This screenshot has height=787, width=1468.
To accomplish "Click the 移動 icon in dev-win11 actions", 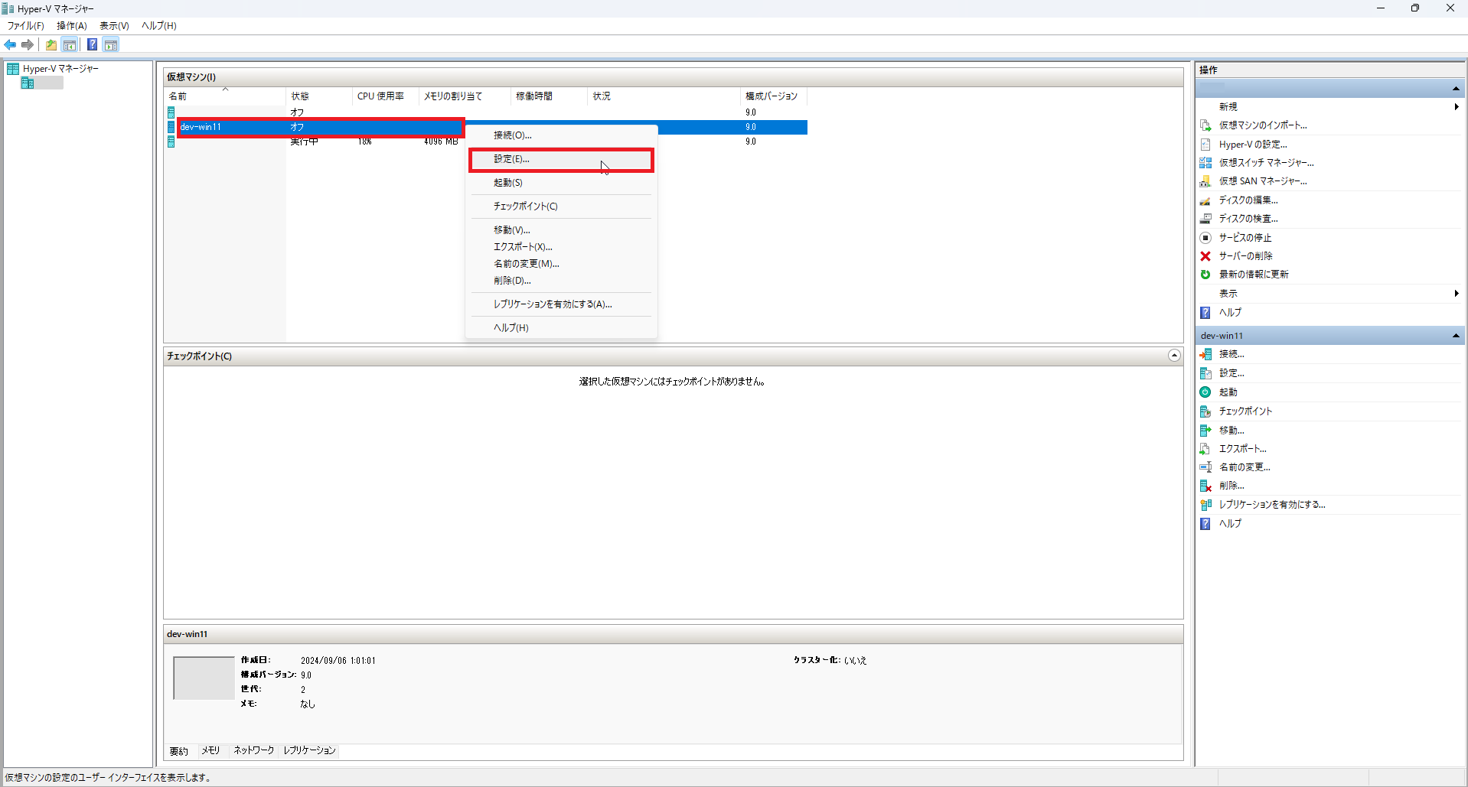I will coord(1205,431).
